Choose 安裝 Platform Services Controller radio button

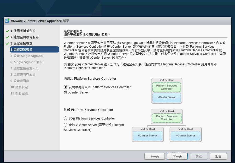66,118
